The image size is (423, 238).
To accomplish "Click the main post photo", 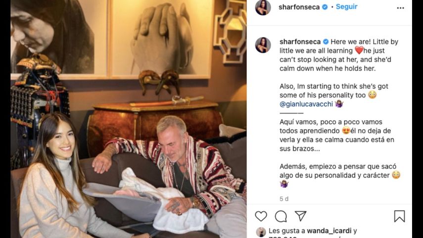I will pos(129,119).
